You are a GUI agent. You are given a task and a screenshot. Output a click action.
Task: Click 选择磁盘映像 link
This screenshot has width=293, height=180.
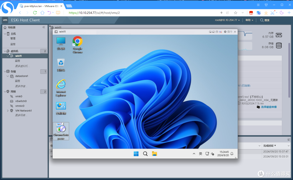pos(269,107)
